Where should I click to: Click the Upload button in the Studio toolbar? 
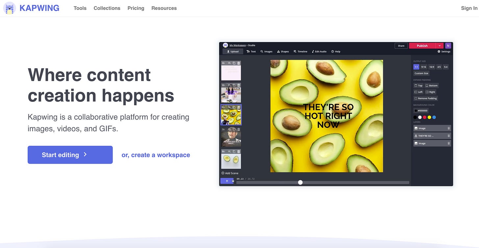[233, 52]
